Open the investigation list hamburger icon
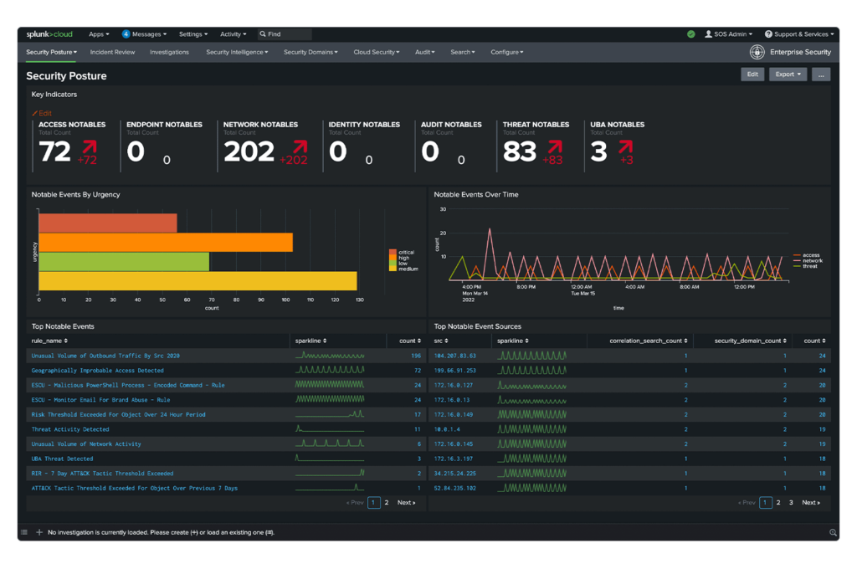857x564 pixels. 23,533
